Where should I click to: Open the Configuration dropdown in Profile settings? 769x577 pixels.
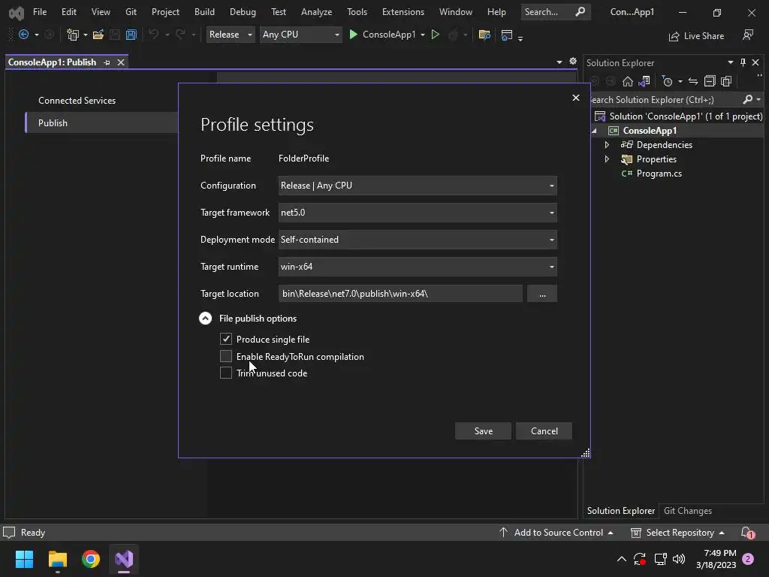tap(418, 186)
